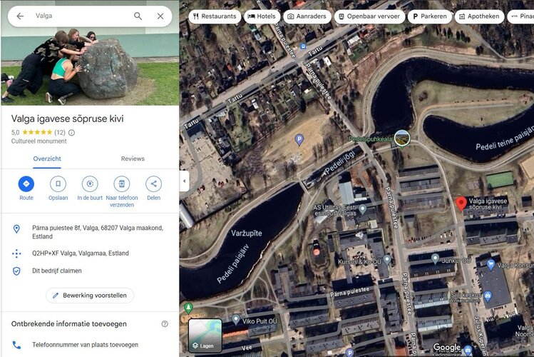Open rating info icon next to reviews
This screenshot has width=534, height=357.
(71, 133)
